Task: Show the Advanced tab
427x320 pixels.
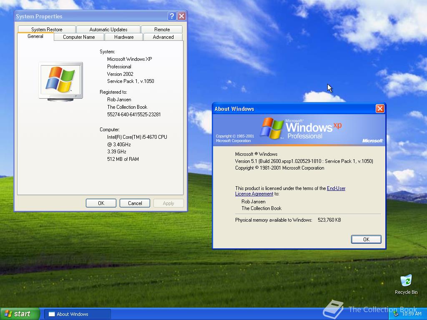Action: click(163, 37)
